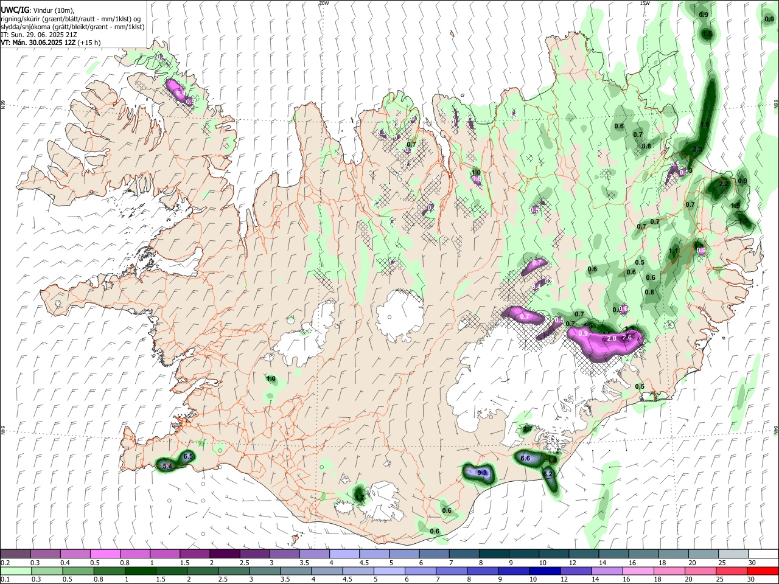The image size is (779, 584).
Task: Click the light gray 25–30 snow legend swatch
Action: [732, 554]
